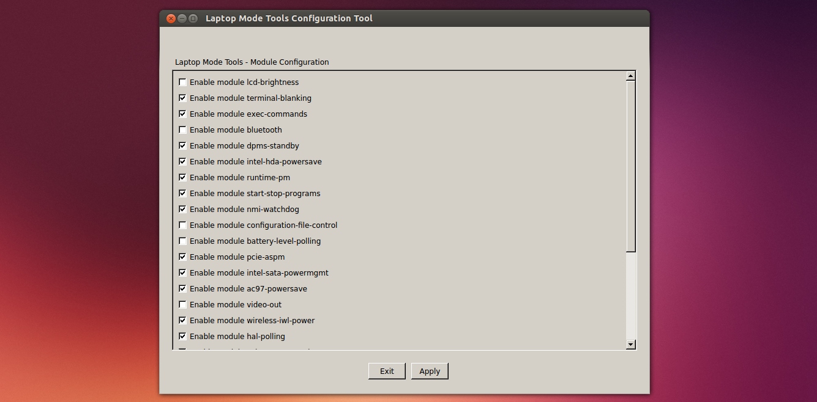Disable the dpms-standby module
The image size is (817, 402).
coord(182,145)
